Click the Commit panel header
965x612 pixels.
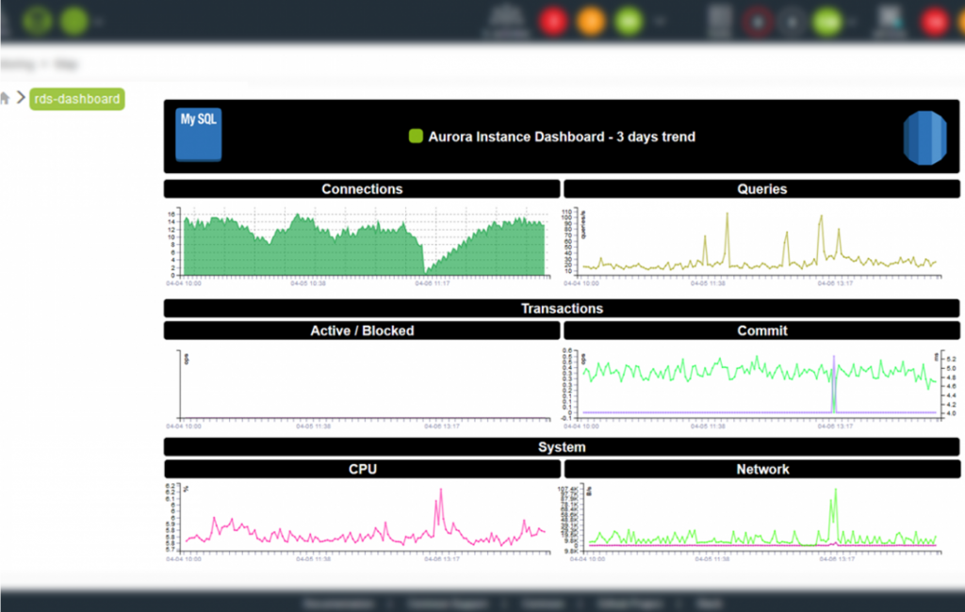click(761, 330)
